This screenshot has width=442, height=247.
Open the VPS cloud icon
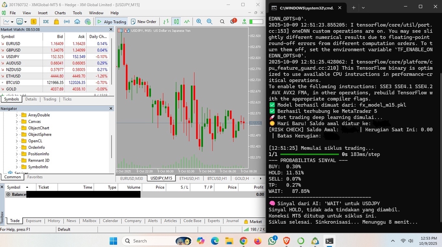click(x=77, y=22)
